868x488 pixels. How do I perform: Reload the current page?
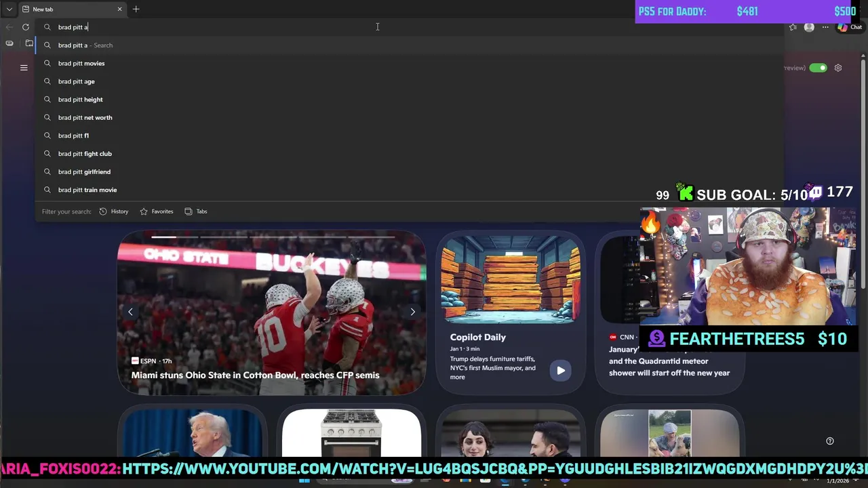26,27
